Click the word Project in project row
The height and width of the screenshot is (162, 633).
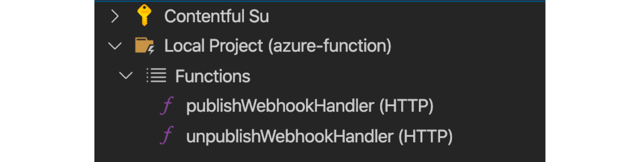(236, 46)
